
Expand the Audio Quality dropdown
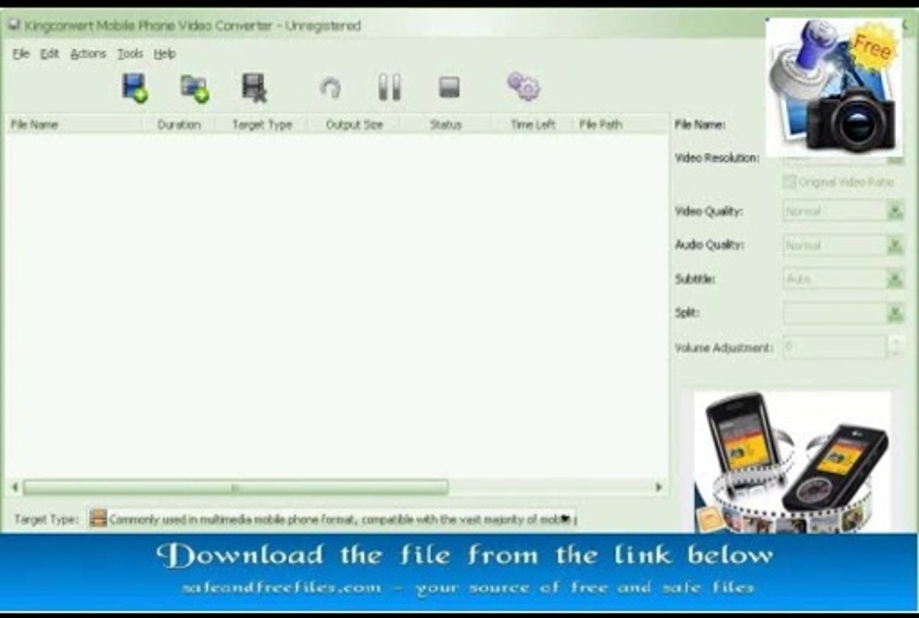(x=895, y=245)
